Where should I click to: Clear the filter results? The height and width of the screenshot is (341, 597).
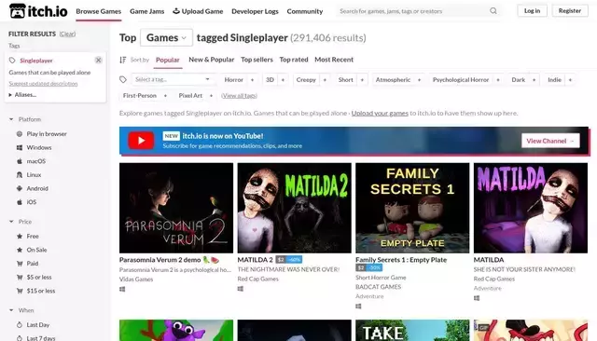(67, 34)
